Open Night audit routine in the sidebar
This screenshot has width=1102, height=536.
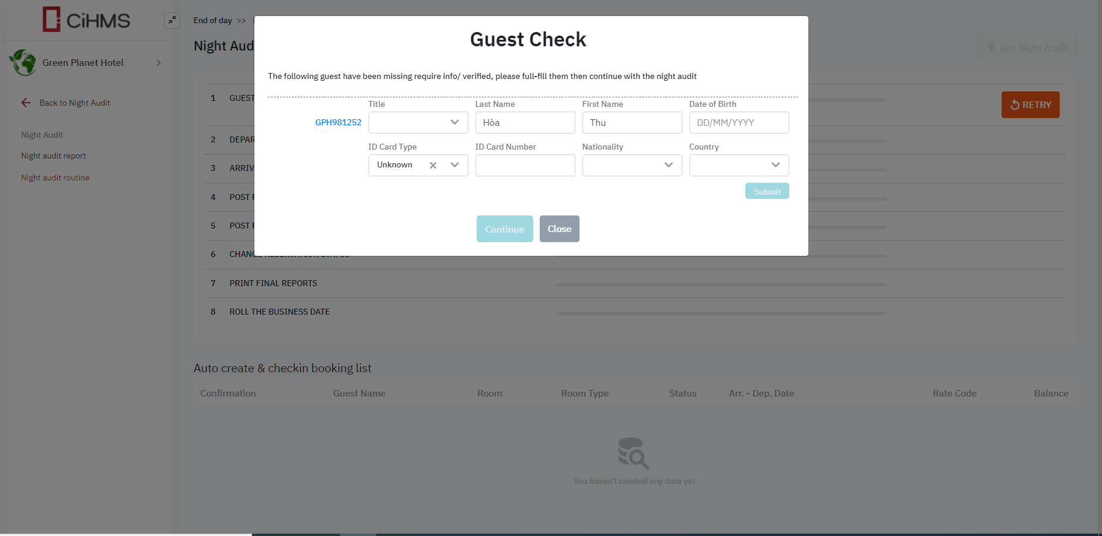pos(55,177)
